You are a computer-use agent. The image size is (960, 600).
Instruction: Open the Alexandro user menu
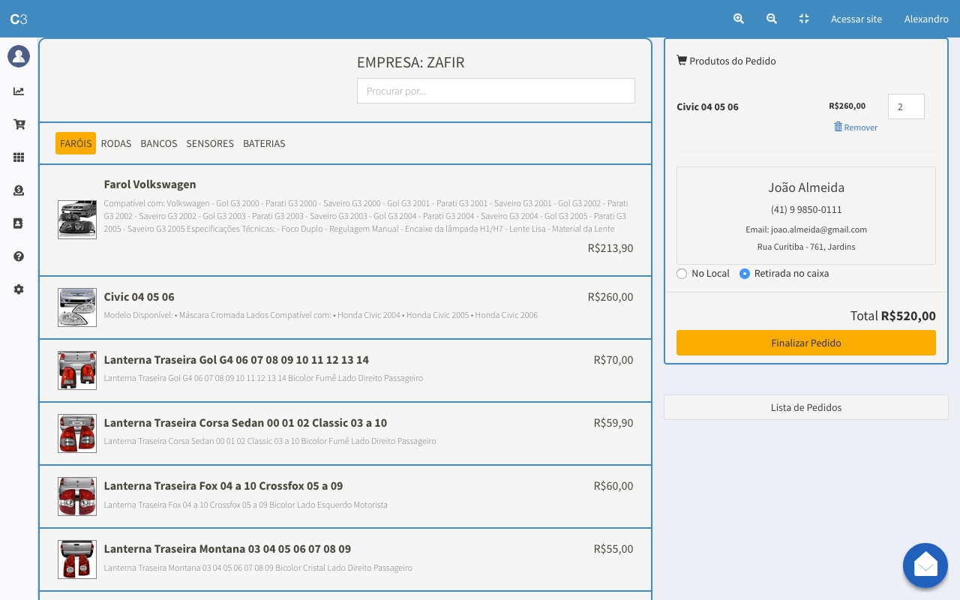pyautogui.click(x=926, y=19)
